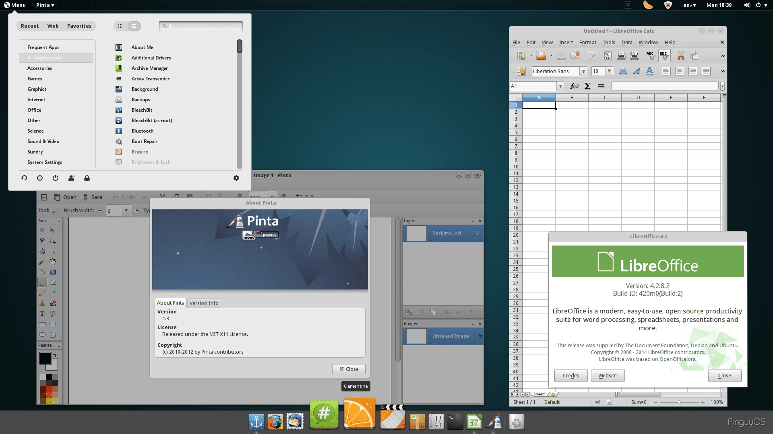Expand the formula input line in Calc
The width and height of the screenshot is (773, 434).
tap(722, 86)
